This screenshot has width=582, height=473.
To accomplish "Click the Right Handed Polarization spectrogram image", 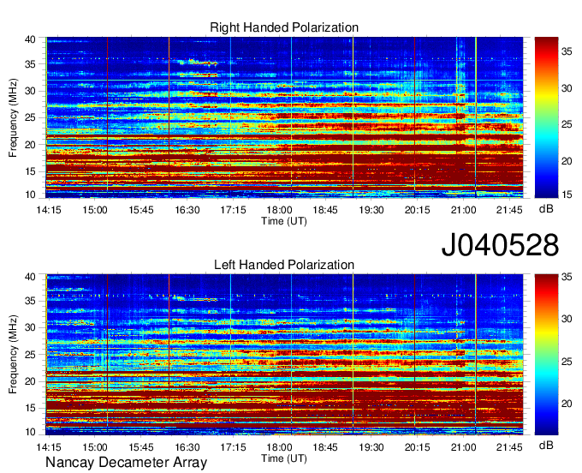I will (x=284, y=117).
